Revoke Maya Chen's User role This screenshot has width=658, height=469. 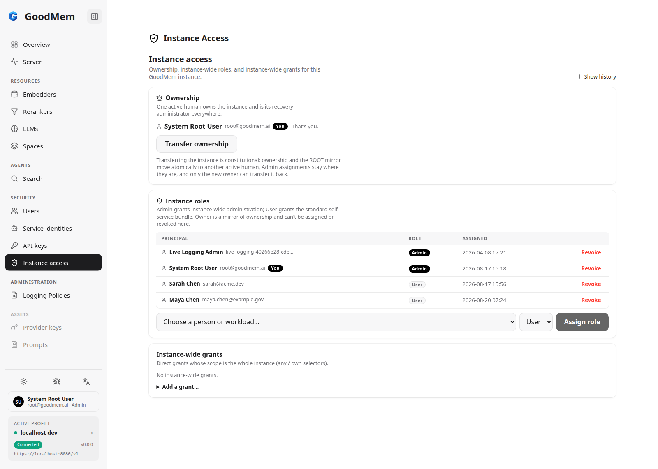[591, 300]
